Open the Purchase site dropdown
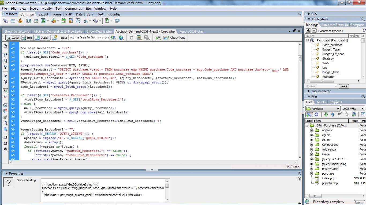Screen dimensions: 366x205 click(x=323, y=109)
